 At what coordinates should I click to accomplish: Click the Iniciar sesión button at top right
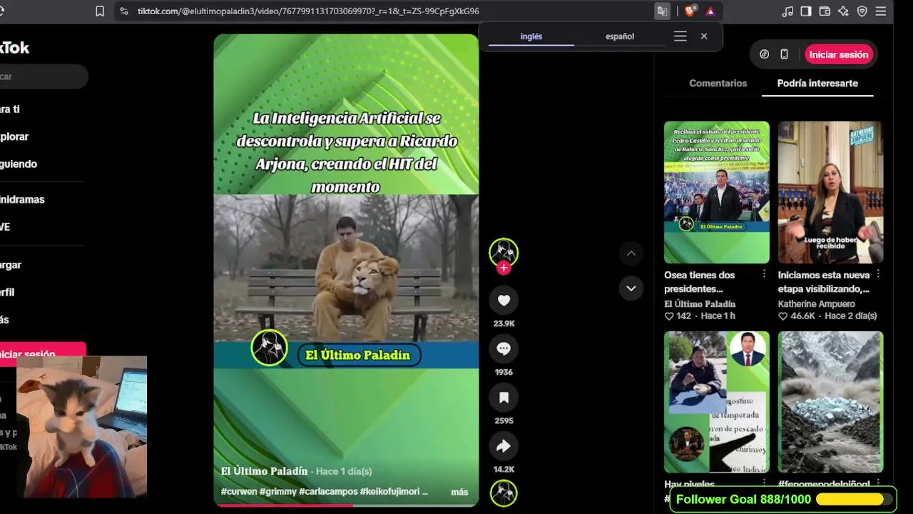coord(839,54)
